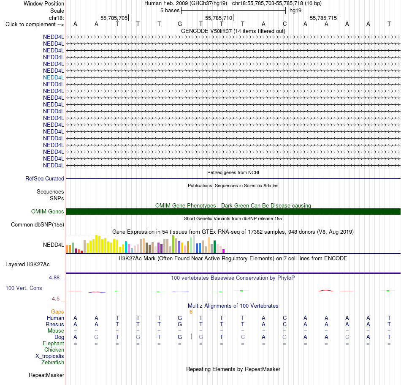This screenshot has height=385, width=401.
Task: Open 'Short Genetic Variants from dbSNP release 155'
Action: pyautogui.click(x=233, y=218)
